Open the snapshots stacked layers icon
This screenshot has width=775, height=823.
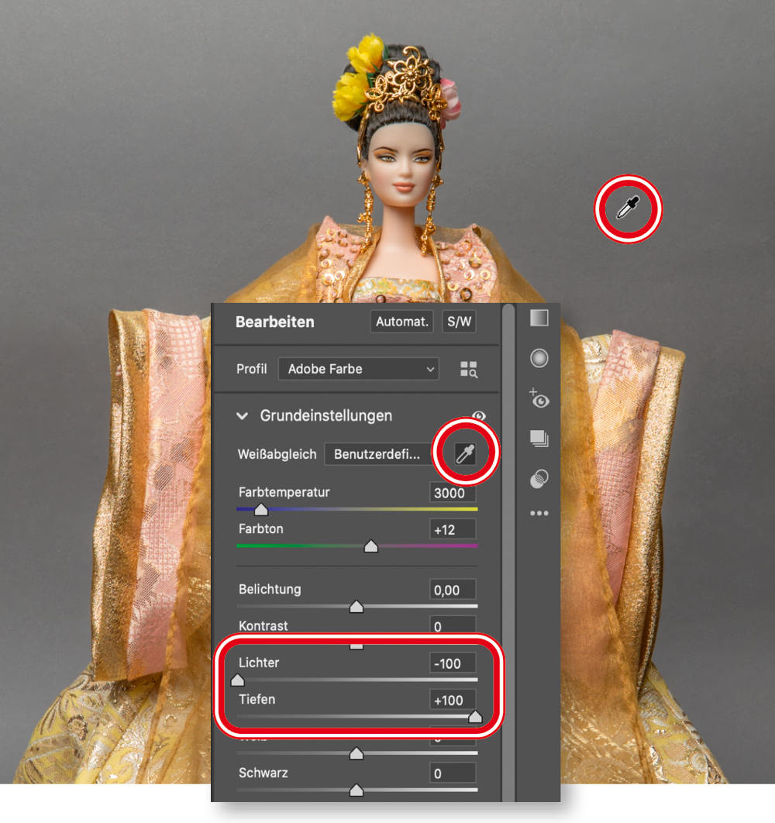(539, 439)
